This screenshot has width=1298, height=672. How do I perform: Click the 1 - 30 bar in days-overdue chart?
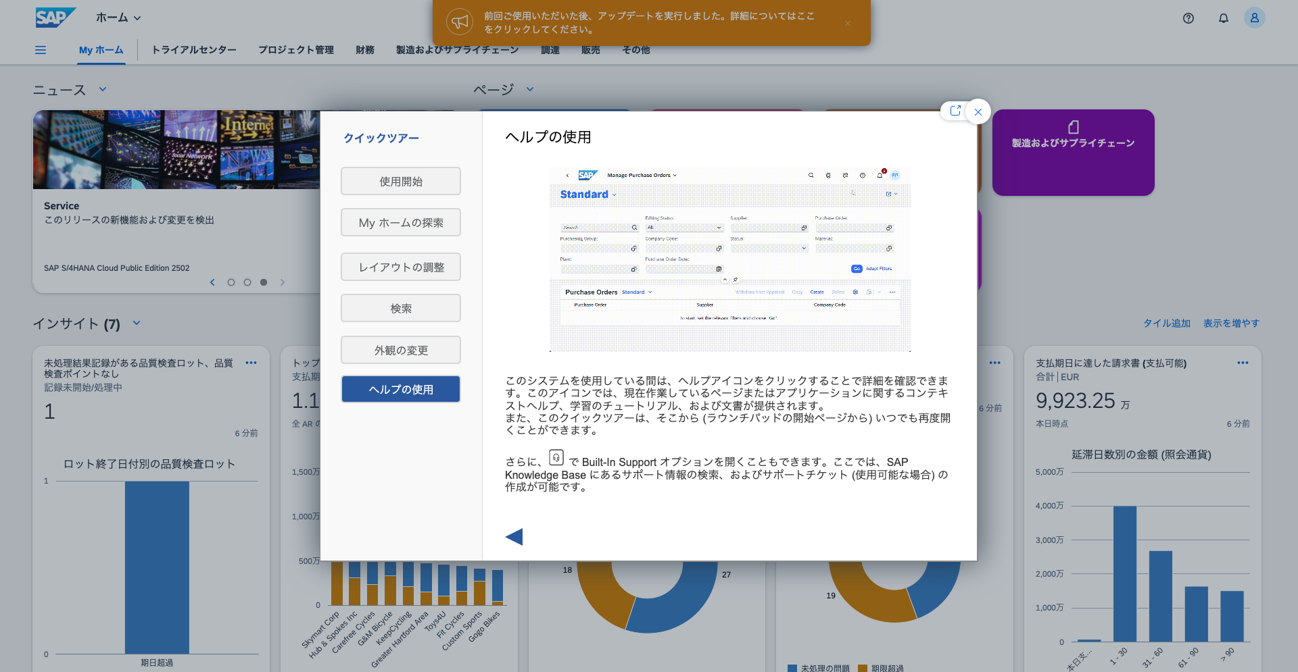(1125, 573)
